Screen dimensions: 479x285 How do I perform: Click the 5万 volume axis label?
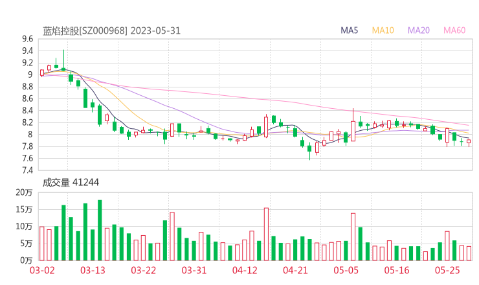tap(27, 244)
